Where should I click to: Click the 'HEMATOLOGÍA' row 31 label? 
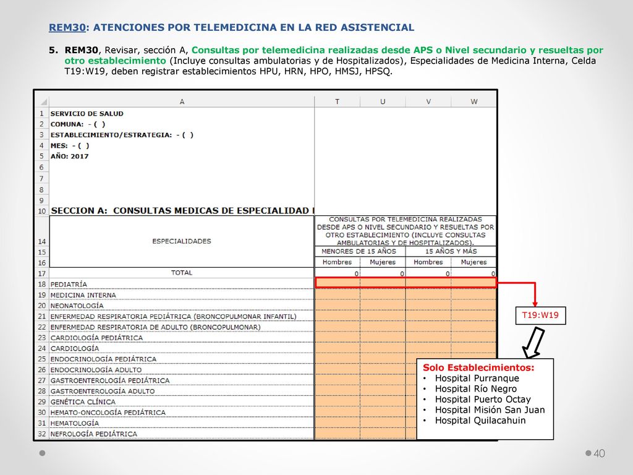75,423
